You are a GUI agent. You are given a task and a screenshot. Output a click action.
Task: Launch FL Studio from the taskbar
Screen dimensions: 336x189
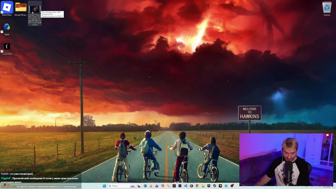point(191,186)
